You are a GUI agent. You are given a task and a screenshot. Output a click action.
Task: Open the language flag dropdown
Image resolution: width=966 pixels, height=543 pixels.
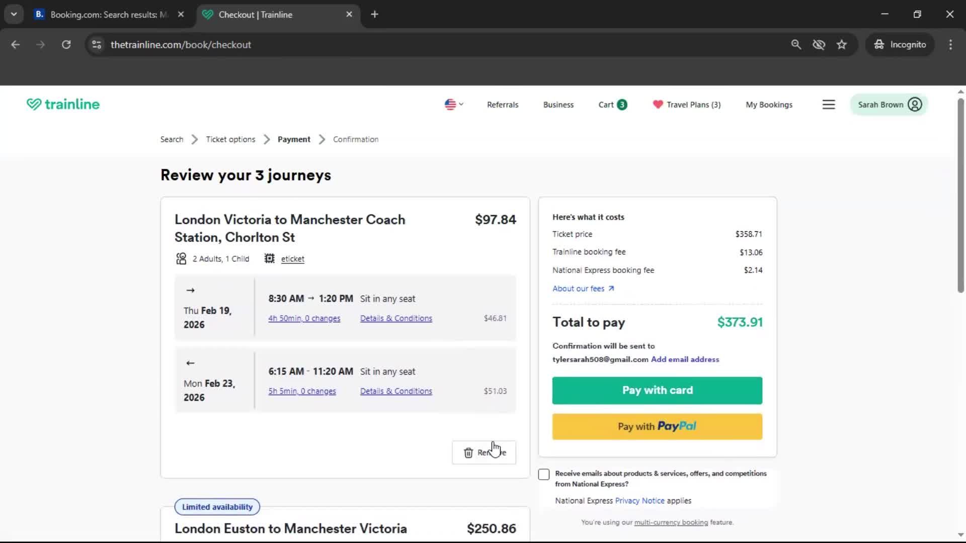coord(453,104)
